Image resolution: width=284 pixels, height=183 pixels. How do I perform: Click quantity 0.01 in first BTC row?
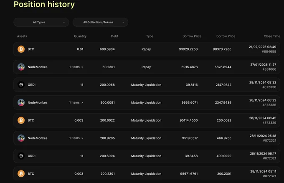coord(80,49)
